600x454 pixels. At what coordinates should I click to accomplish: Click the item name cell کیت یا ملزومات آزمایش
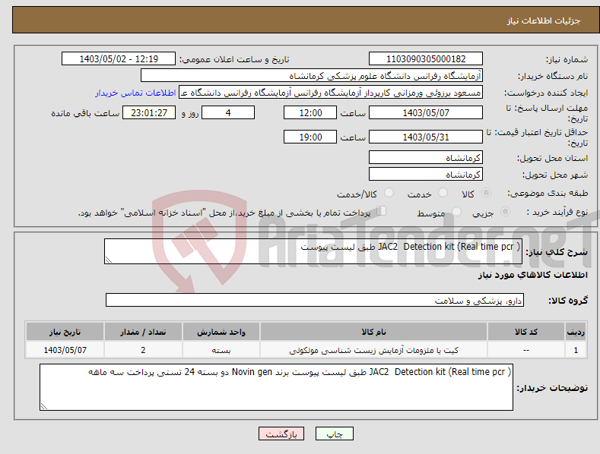tap(373, 350)
